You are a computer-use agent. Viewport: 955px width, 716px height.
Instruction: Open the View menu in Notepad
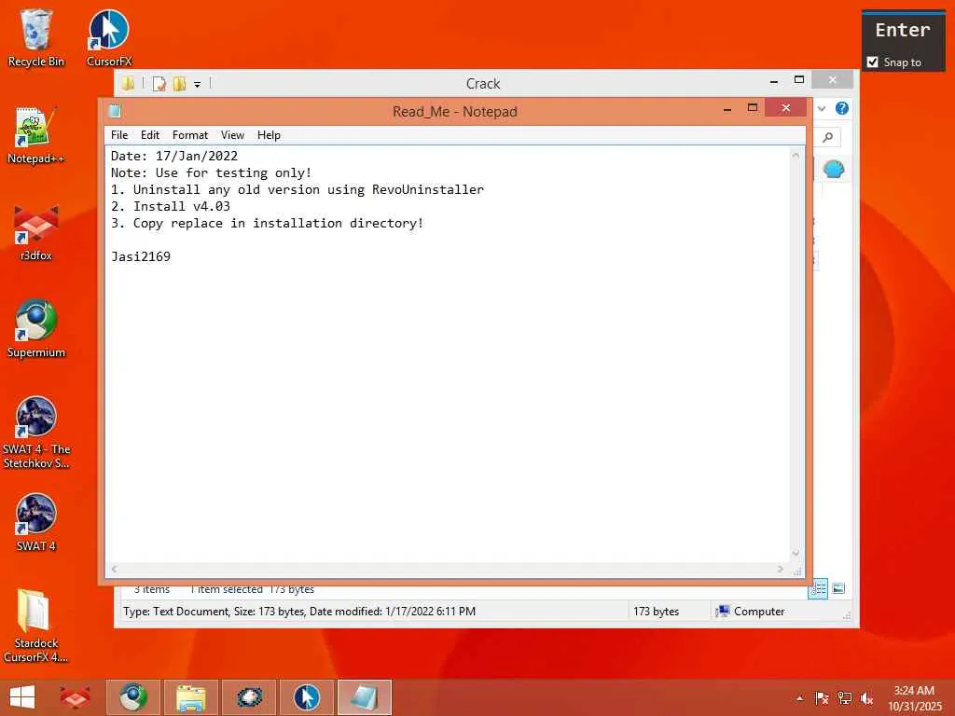tap(232, 135)
